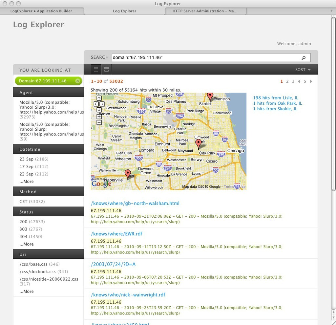
Task: Switch to detailed list view icon
Action: pos(107,70)
